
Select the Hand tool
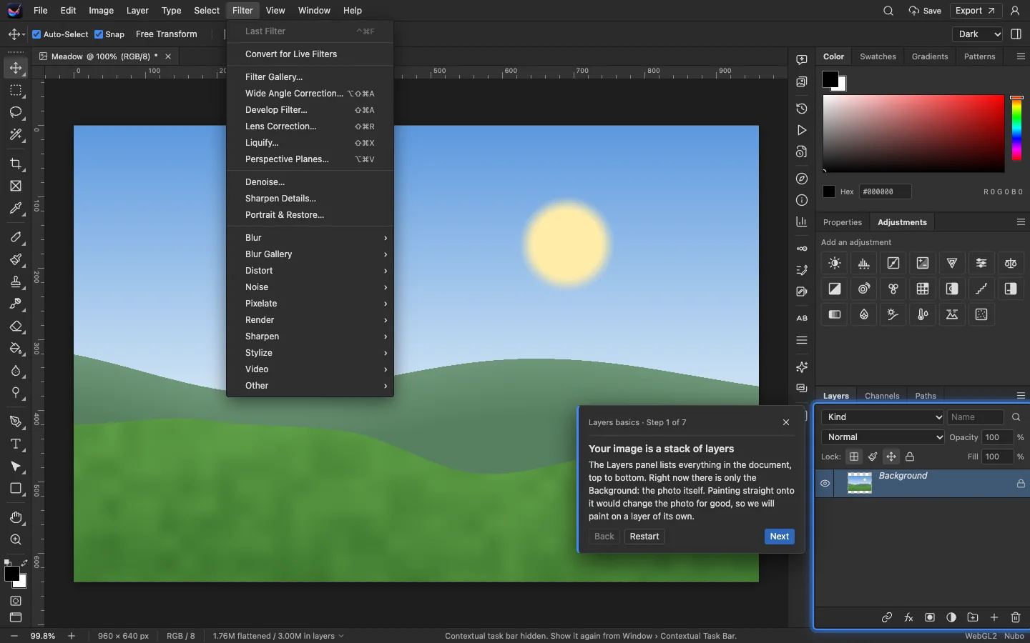point(16,517)
